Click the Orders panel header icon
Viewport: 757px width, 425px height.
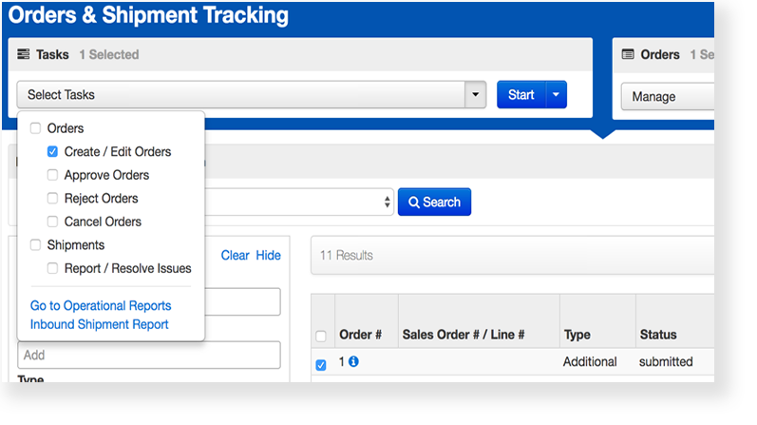point(628,55)
